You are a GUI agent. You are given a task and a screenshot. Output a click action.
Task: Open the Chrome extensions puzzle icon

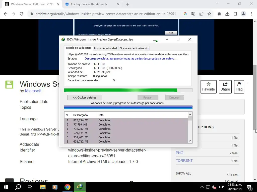[x=219, y=14]
